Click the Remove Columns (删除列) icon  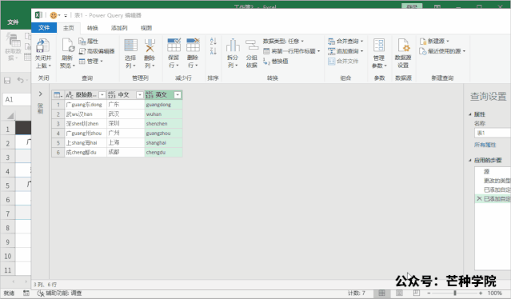pyautogui.click(x=150, y=46)
